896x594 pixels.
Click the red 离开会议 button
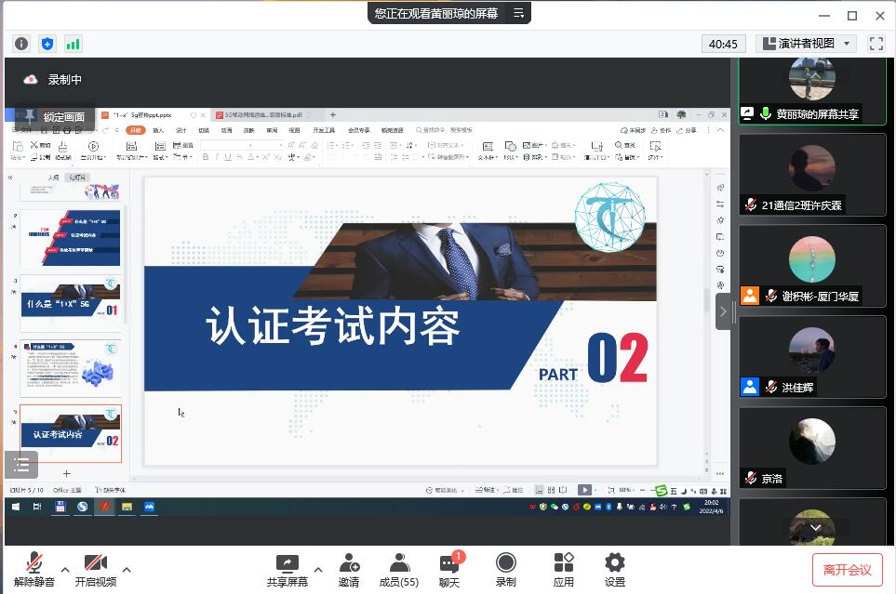(x=847, y=569)
